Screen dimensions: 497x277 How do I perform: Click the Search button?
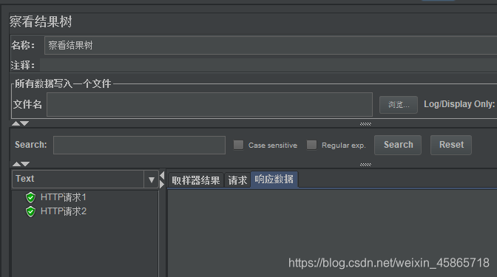(398, 145)
